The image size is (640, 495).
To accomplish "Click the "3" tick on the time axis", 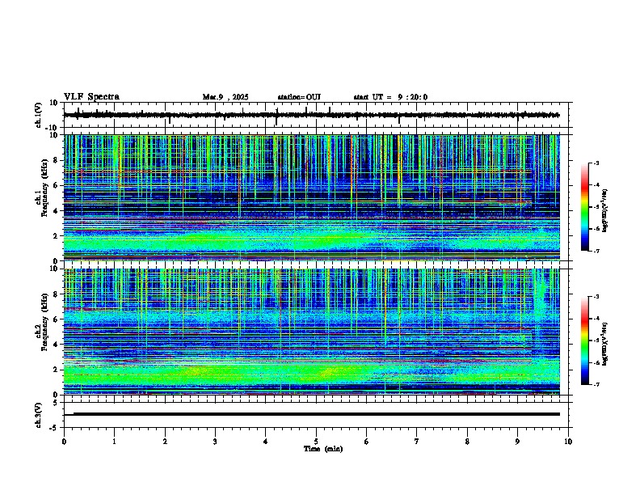I will 216,442.
